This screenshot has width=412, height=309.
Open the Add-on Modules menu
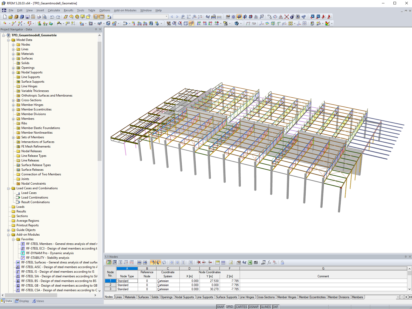(125, 10)
